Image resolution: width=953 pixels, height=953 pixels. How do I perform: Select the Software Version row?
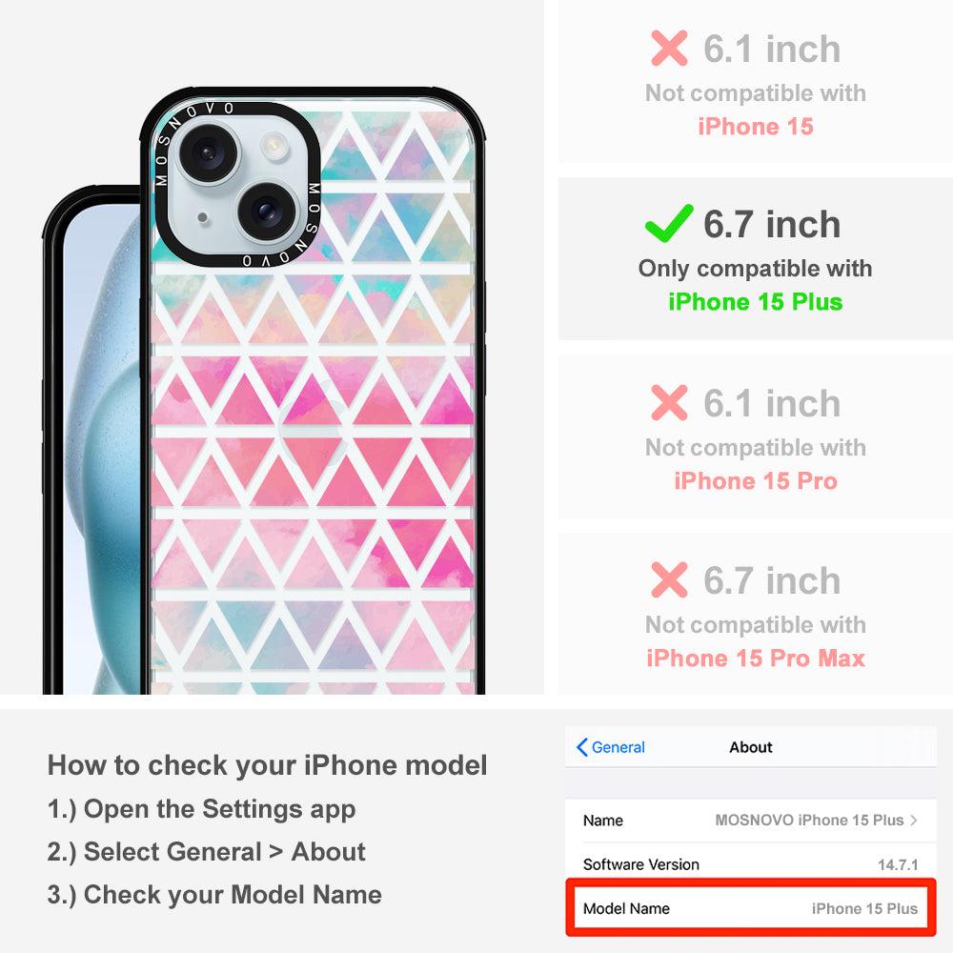pos(751,863)
